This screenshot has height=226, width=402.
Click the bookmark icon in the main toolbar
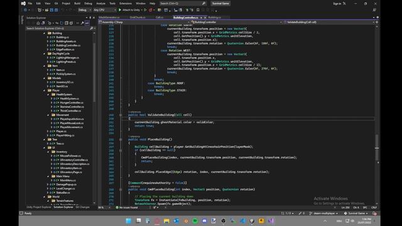[198, 10]
